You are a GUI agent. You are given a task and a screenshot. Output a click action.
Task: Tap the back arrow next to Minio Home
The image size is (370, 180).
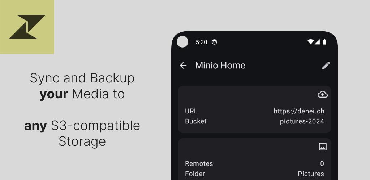[x=183, y=65]
